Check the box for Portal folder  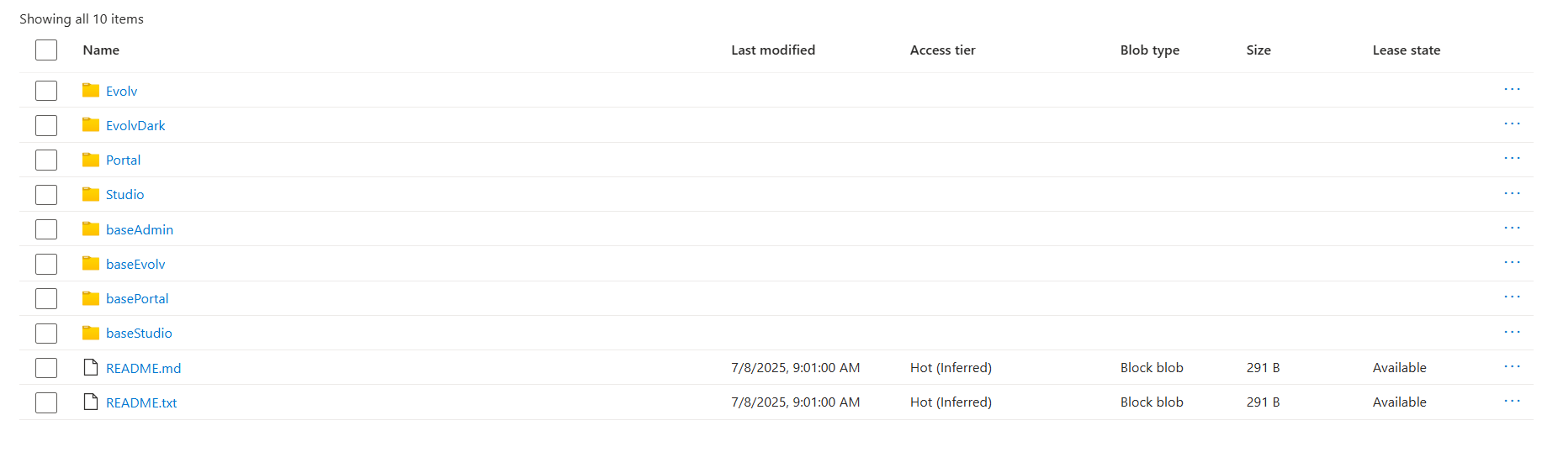point(46,160)
